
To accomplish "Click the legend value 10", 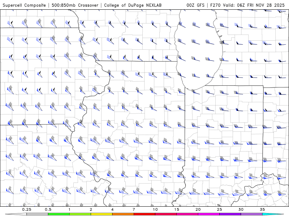I will (155, 210).
